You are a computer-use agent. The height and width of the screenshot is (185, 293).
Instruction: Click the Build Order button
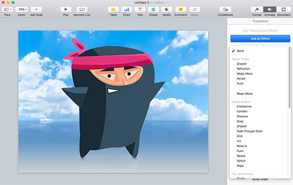[x=260, y=180]
